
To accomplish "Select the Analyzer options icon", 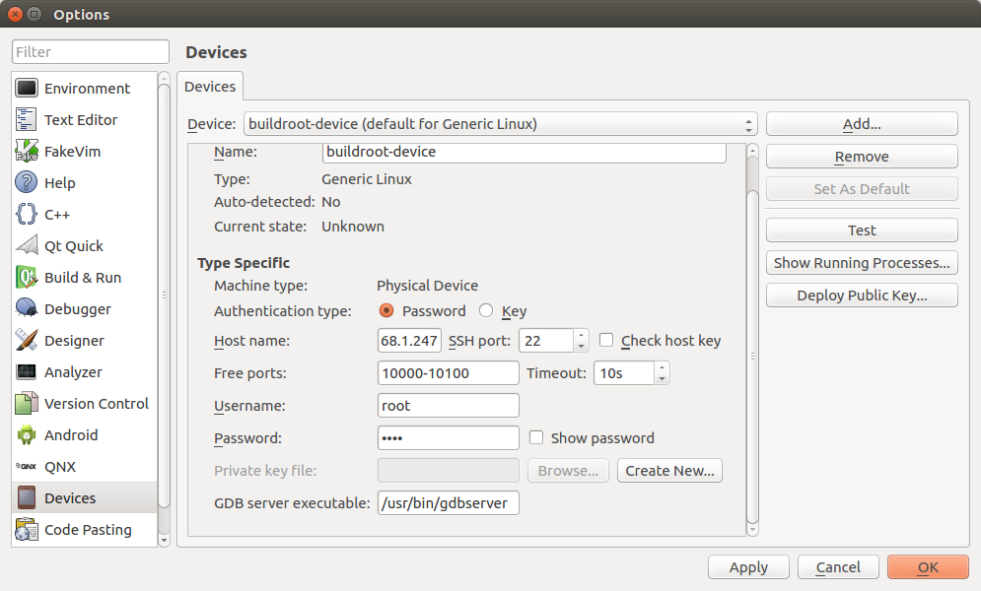I will [x=27, y=371].
